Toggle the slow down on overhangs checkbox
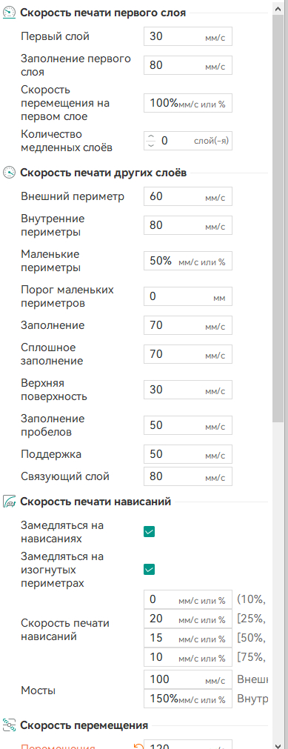The width and height of the screenshot is (288, 749). 149,531
